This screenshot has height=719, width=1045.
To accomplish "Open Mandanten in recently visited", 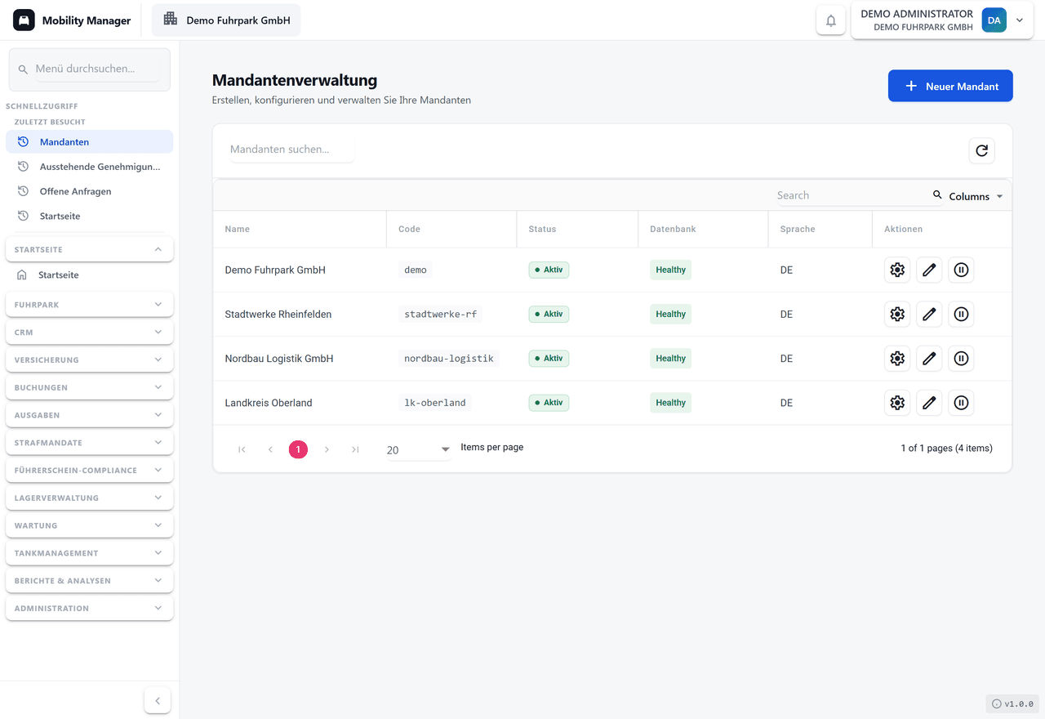I will [90, 142].
